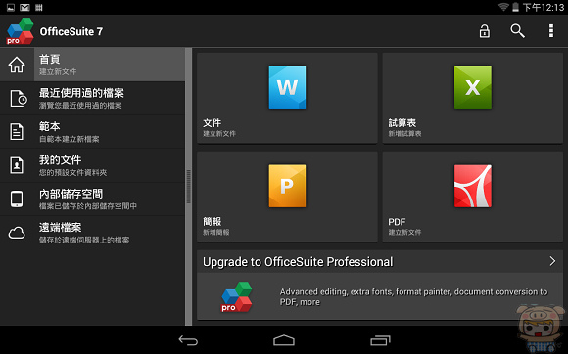Viewport: 568px width, 354px height.
Task: Tap the picture notification icon in status bar
Action: tap(11, 7)
